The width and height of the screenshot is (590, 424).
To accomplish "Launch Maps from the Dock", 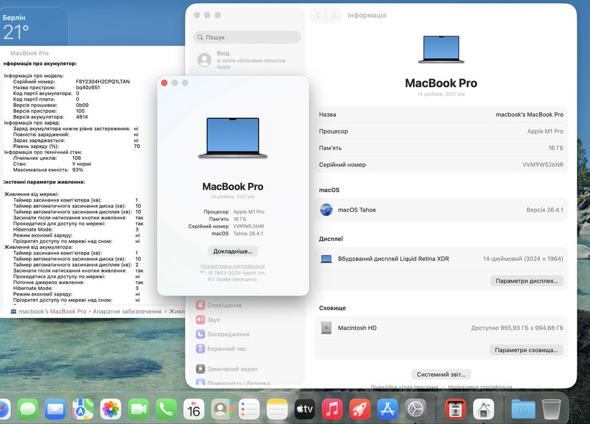I will pos(83,409).
